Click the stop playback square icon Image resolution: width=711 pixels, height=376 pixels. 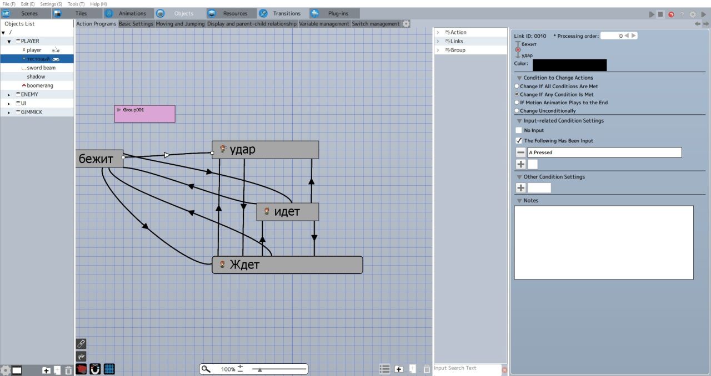(660, 14)
